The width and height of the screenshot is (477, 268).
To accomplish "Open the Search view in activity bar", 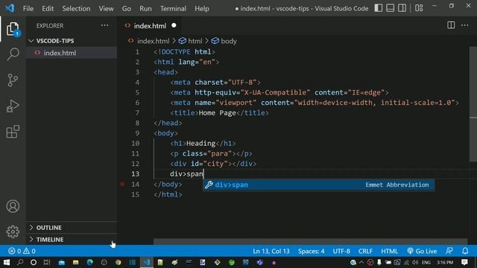I will pyautogui.click(x=13, y=54).
